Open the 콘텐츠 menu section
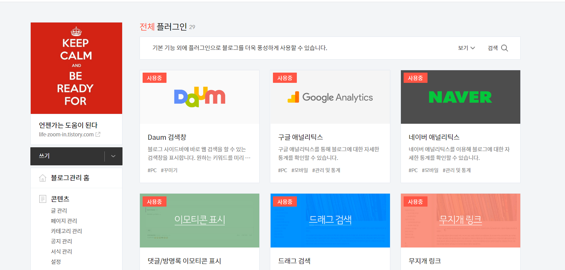The height and width of the screenshot is (270, 565). 60,199
